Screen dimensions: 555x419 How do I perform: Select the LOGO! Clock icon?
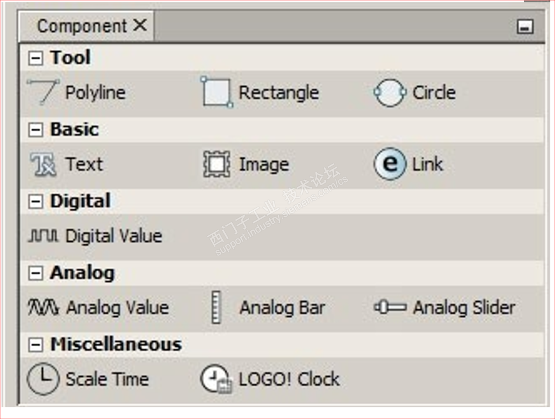[216, 379]
